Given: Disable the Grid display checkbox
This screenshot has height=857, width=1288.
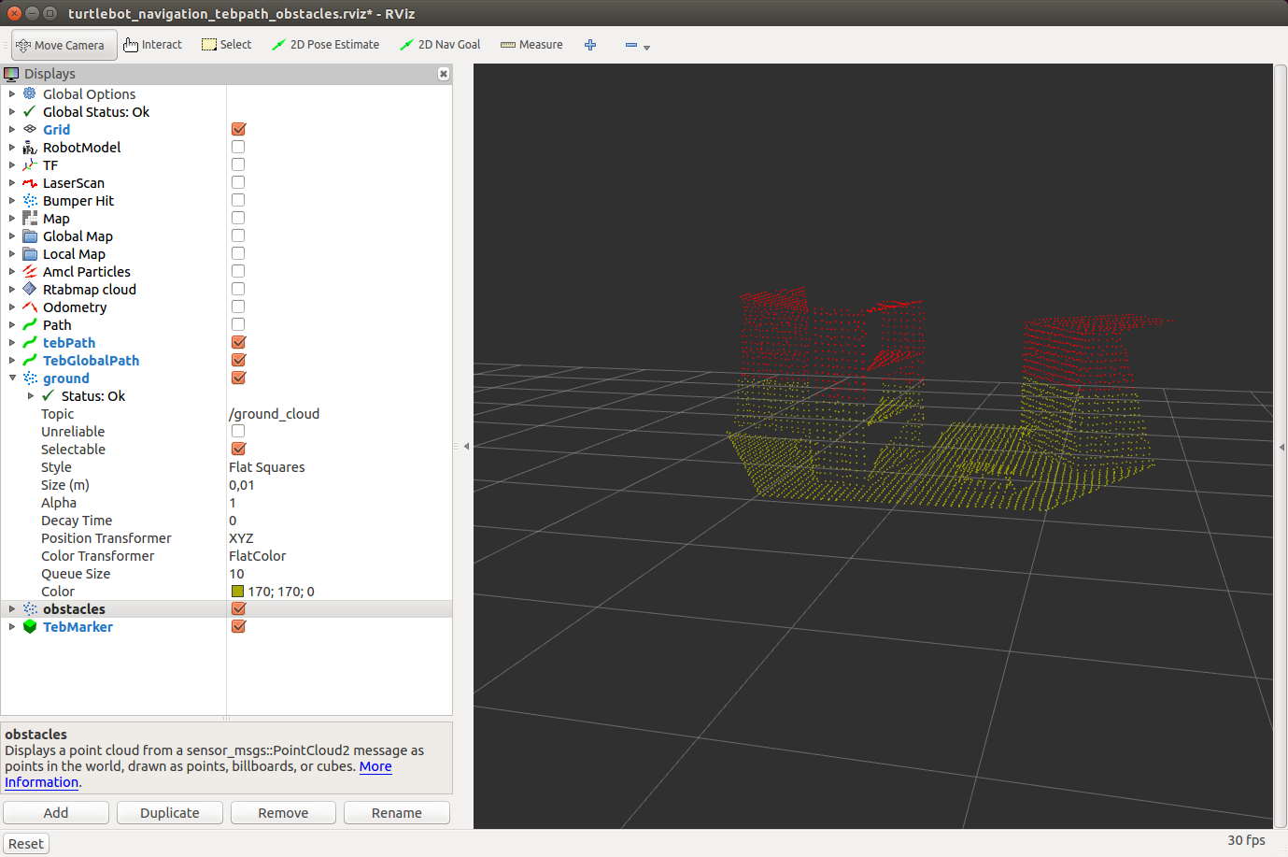Looking at the screenshot, I should tap(238, 129).
